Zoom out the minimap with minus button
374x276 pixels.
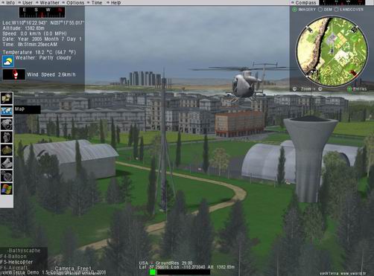(x=294, y=89)
